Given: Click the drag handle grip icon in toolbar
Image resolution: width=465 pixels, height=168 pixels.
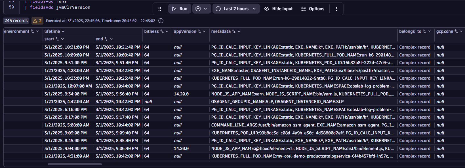Looking at the screenshot, I should click(160, 9).
